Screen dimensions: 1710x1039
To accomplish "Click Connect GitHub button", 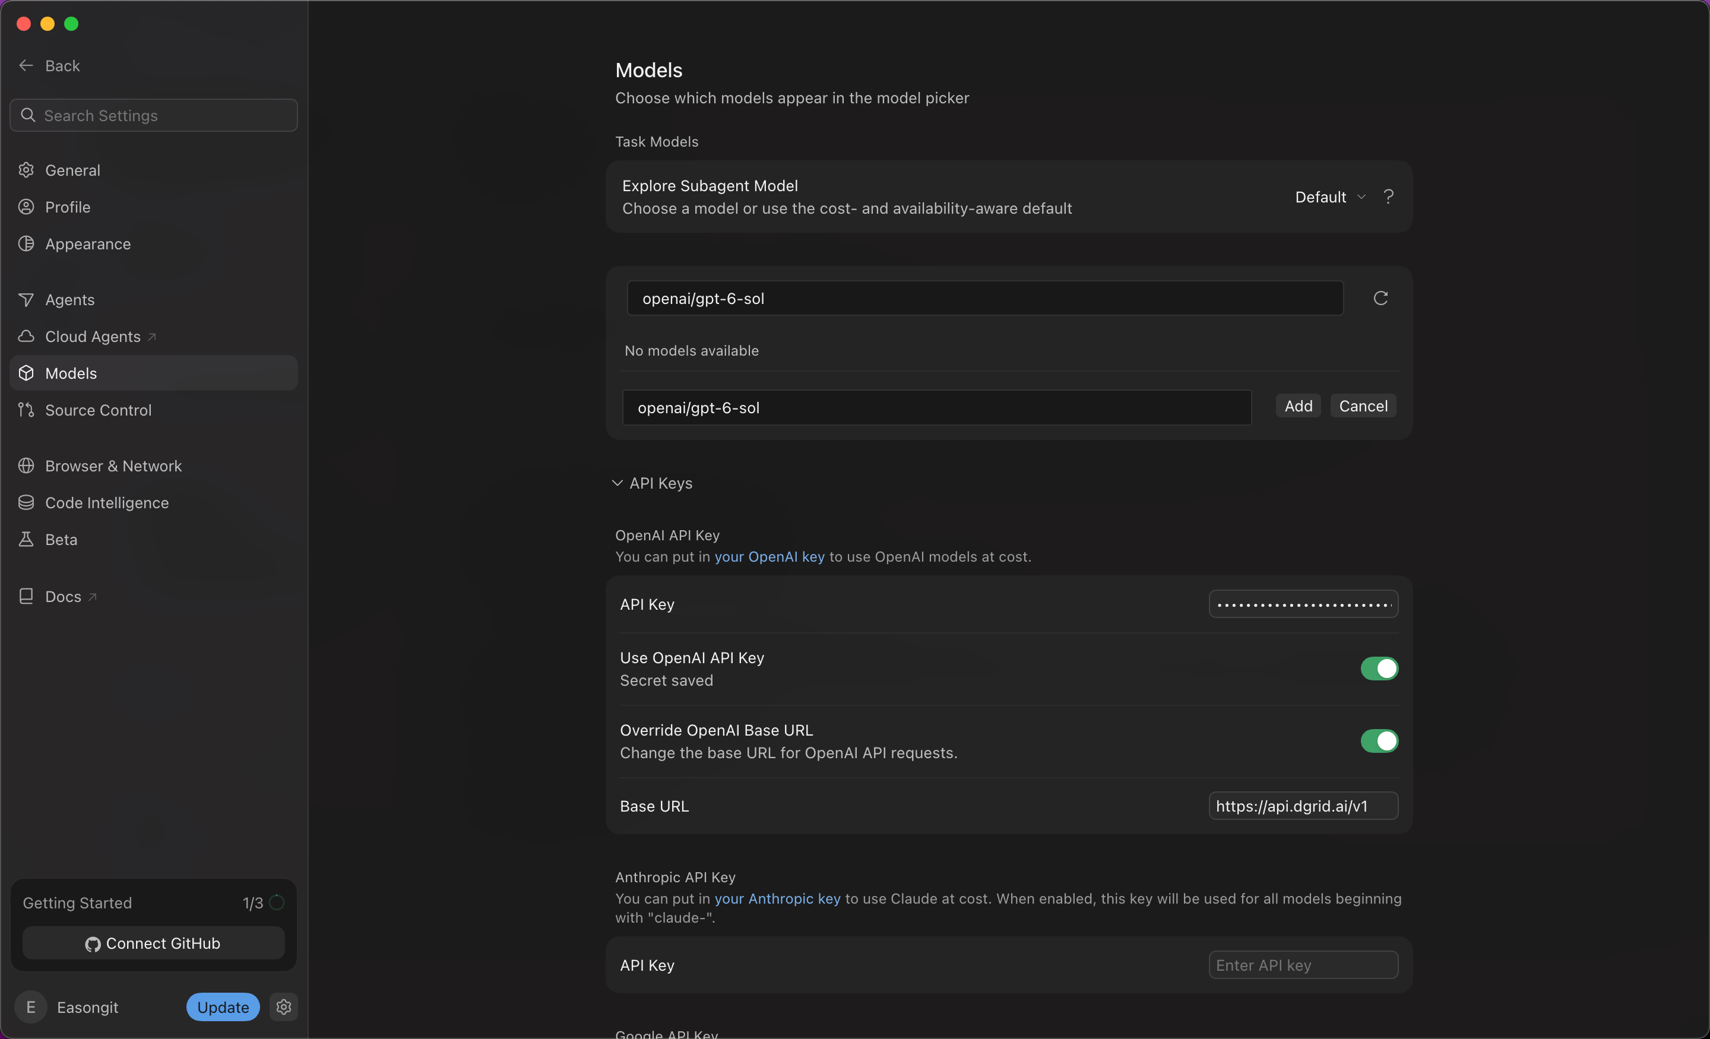I will [153, 943].
